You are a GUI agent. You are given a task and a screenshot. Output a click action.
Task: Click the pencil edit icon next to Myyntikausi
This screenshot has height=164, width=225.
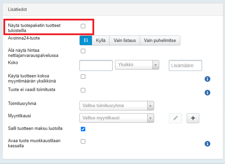coord(175,118)
